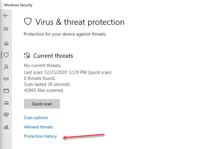The height and width of the screenshot is (149, 210).
Task: Click the back arrow in the sidebar
Action: (x=6, y=16)
